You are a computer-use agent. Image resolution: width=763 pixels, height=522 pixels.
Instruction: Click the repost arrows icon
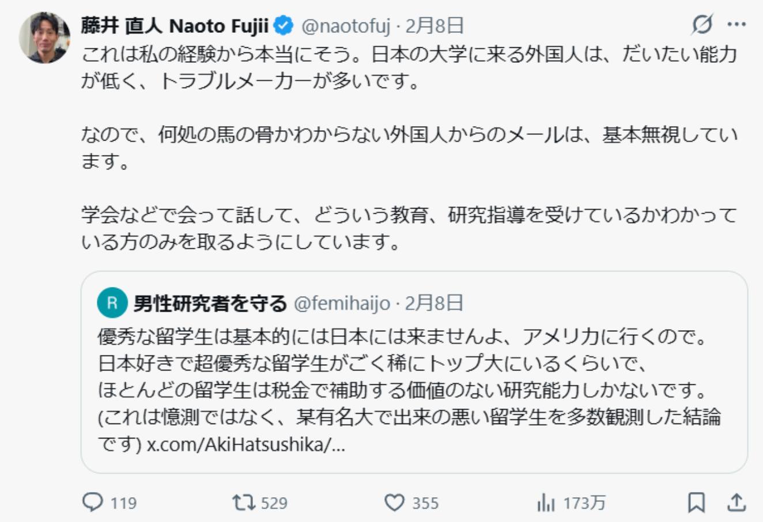(243, 502)
